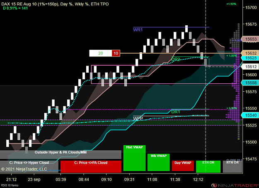The image size is (259, 188).
Task: Click the '23 sep' date label on time axis
Action: click(x=34, y=179)
